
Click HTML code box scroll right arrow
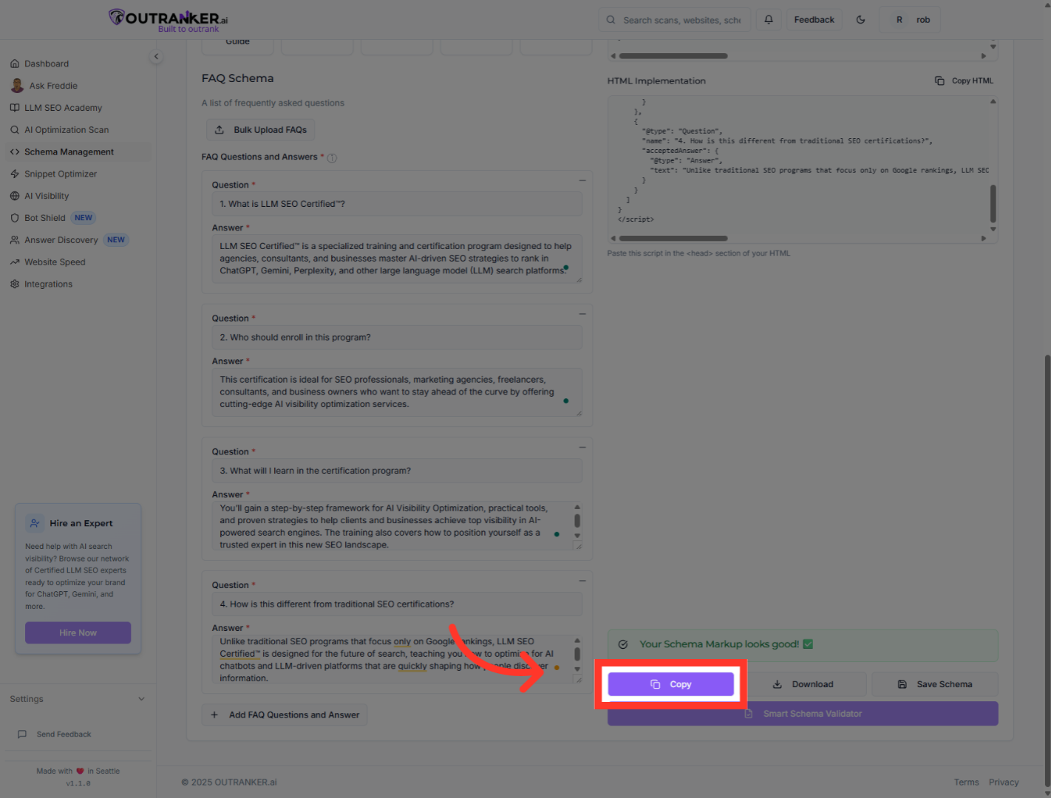[x=983, y=239]
